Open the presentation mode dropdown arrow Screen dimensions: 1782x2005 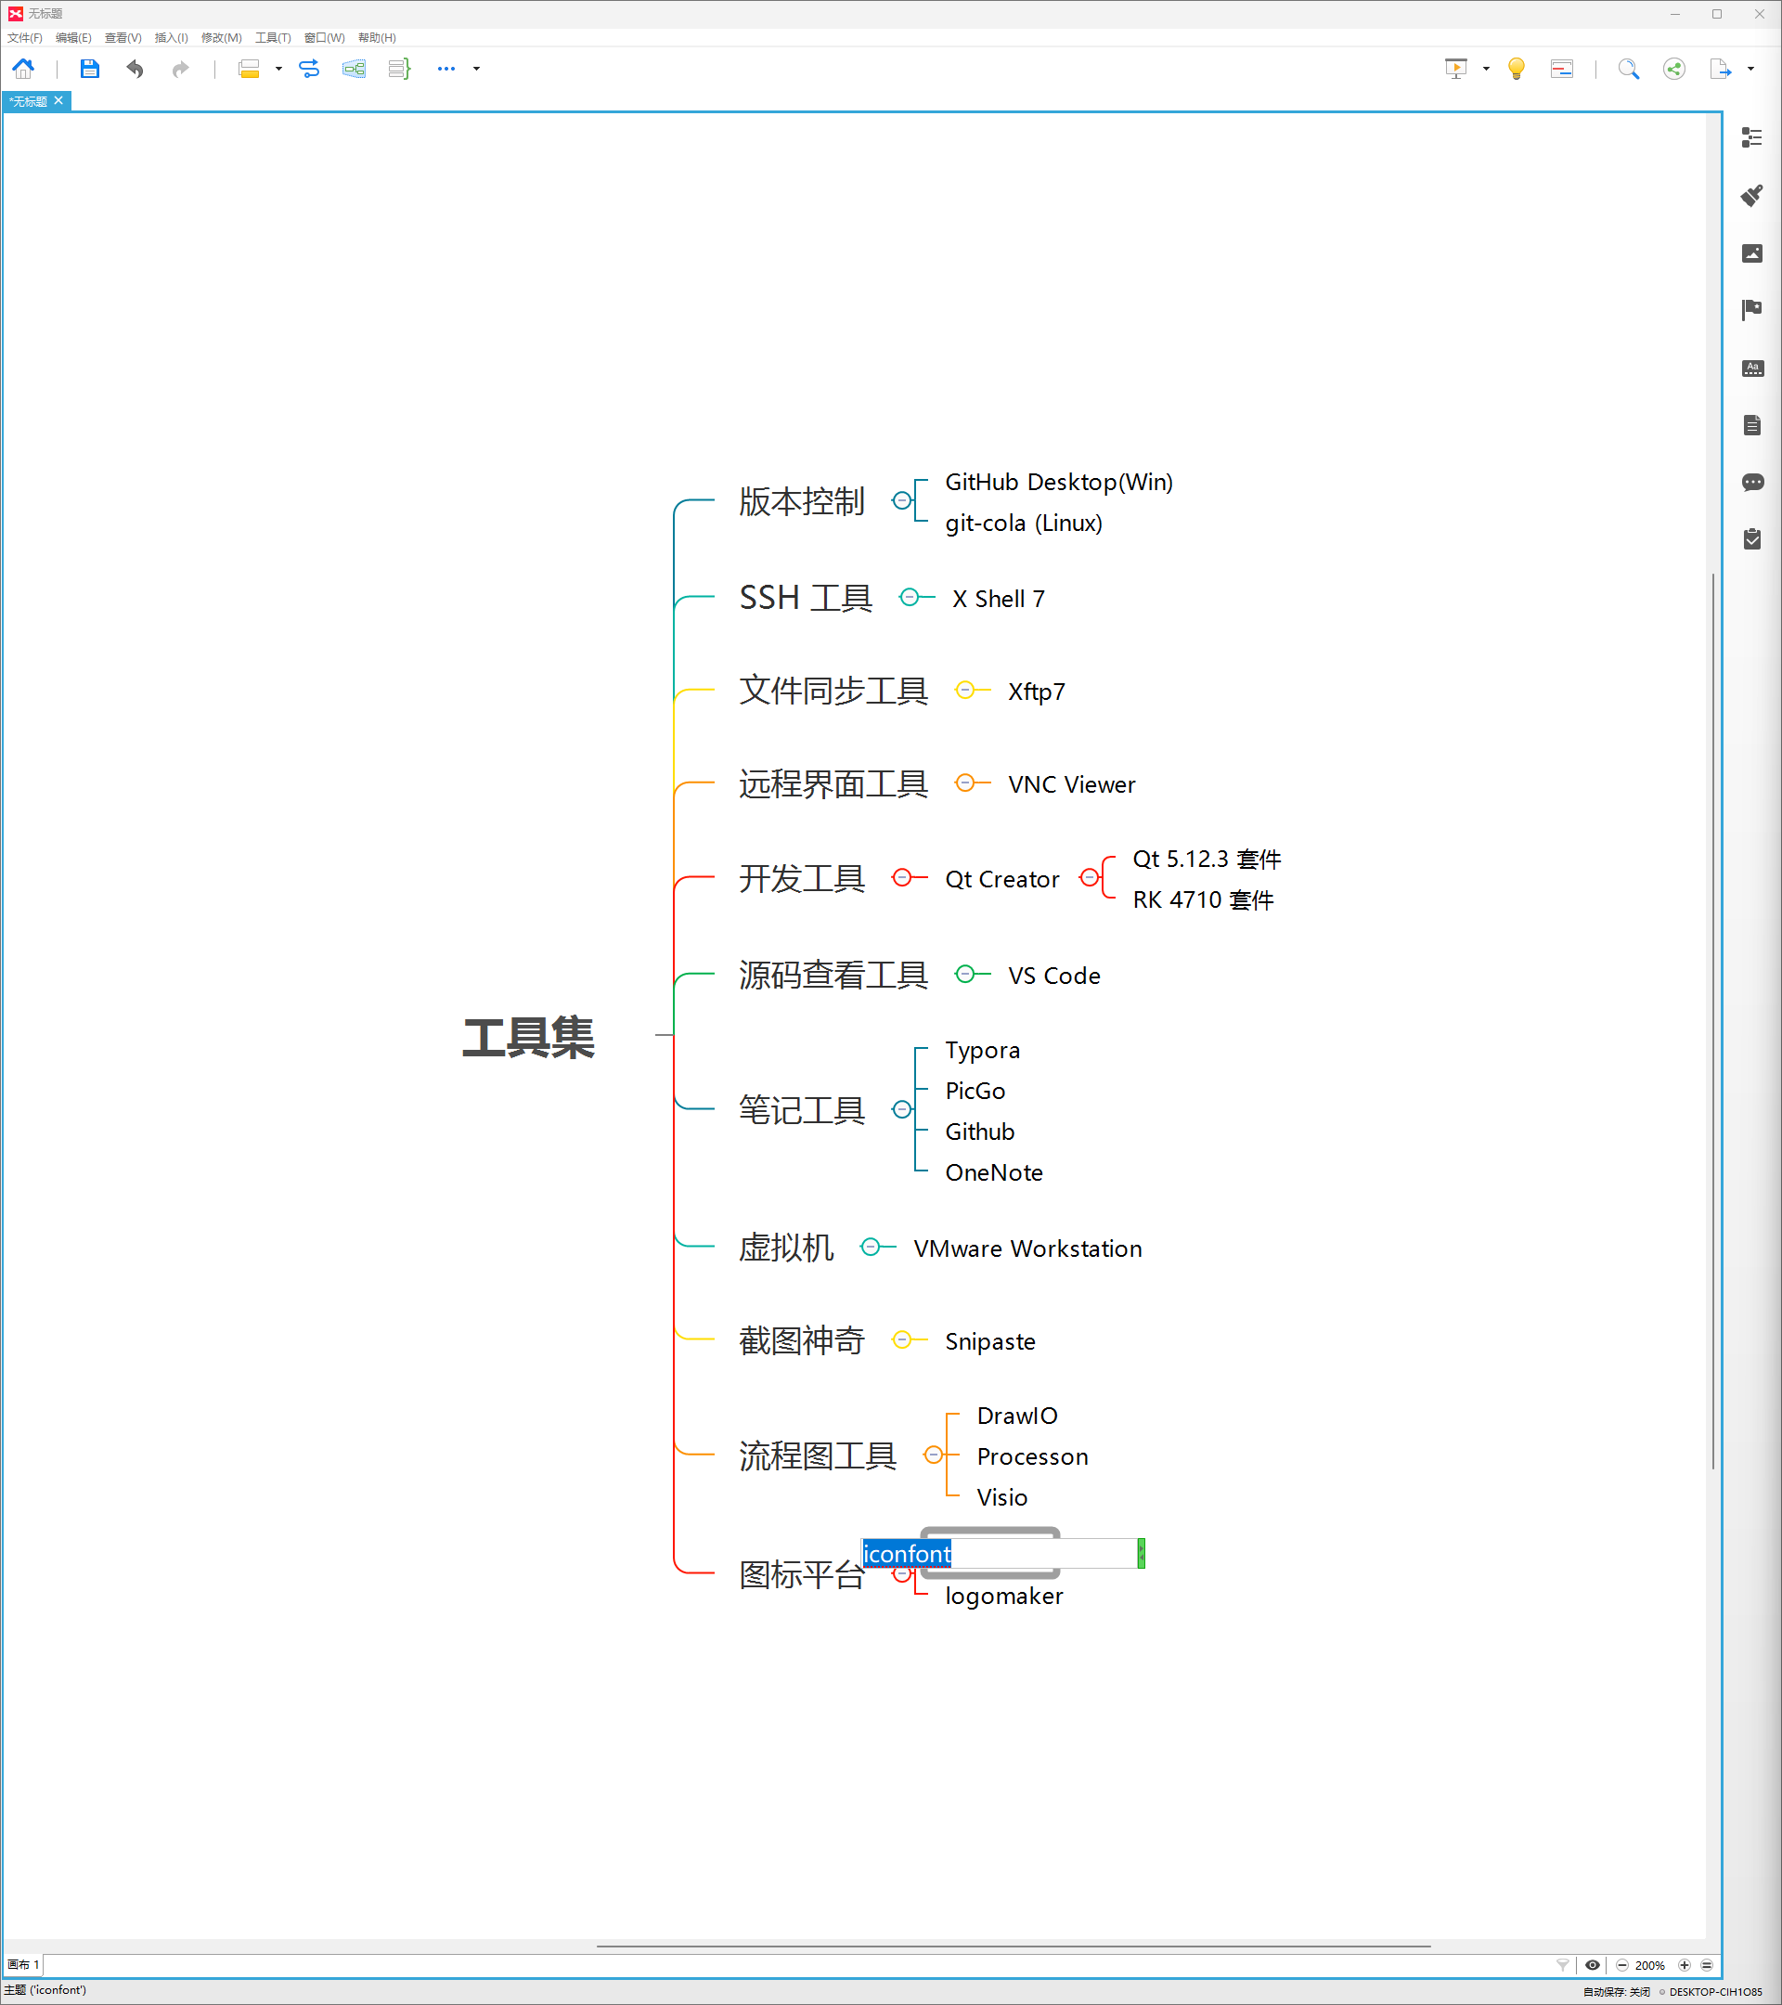(x=1486, y=69)
